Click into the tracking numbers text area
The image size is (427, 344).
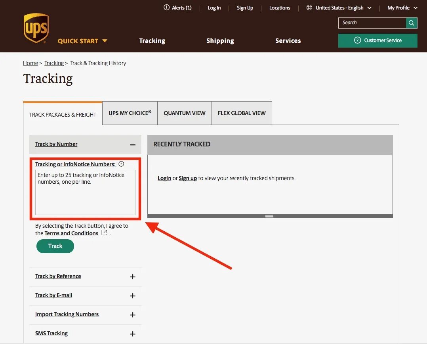[85, 192]
